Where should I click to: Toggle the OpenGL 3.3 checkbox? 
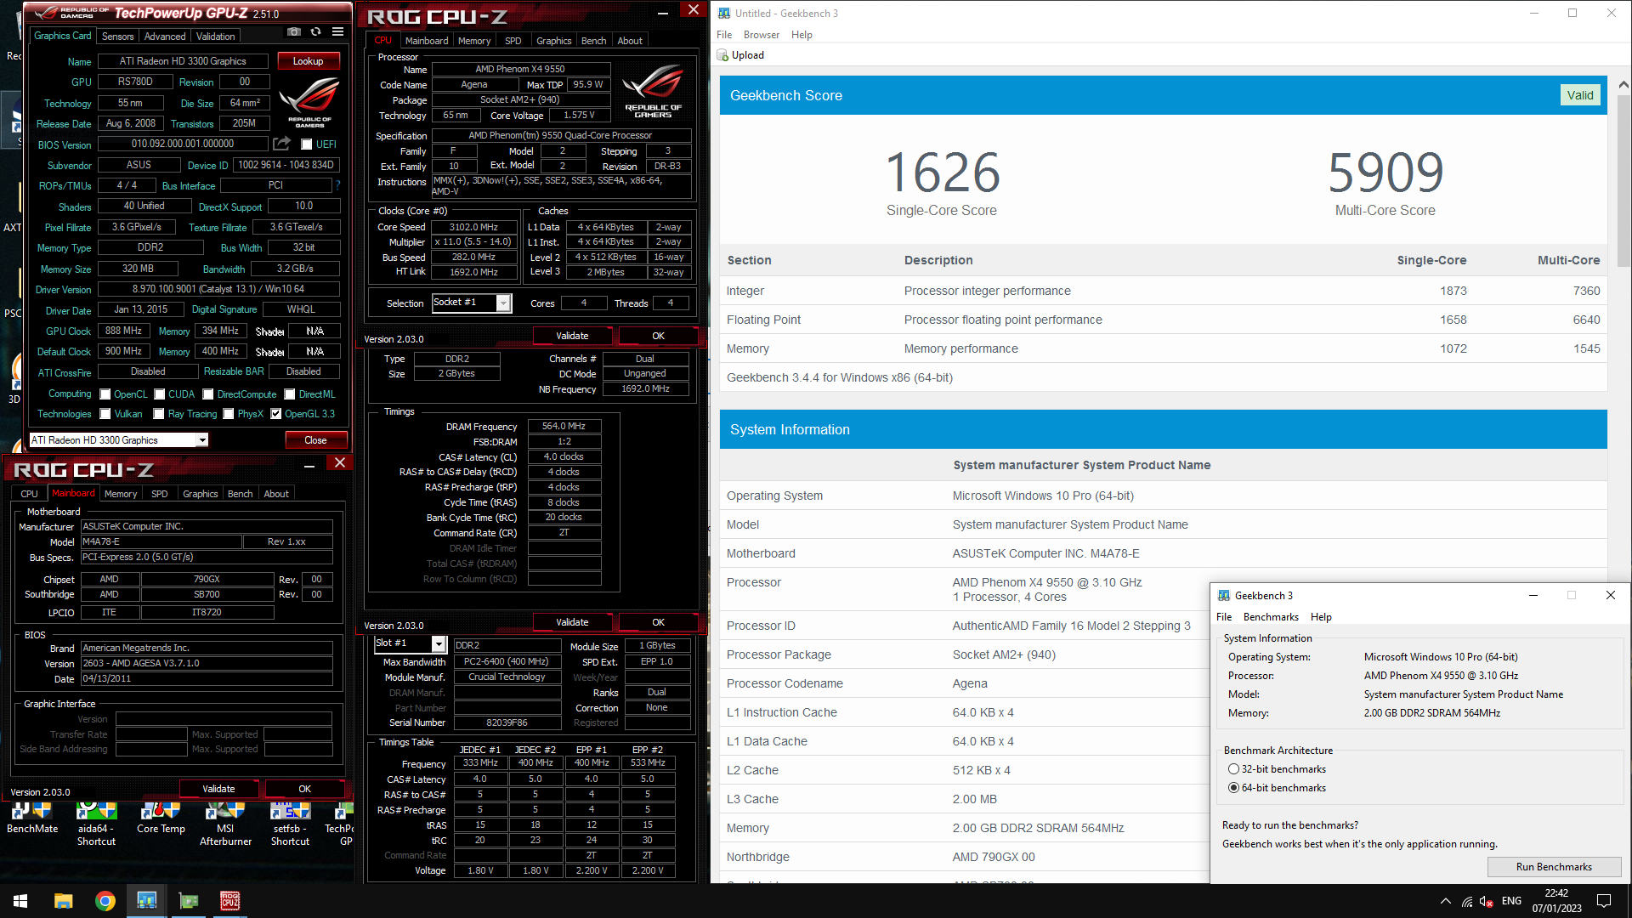pos(275,414)
